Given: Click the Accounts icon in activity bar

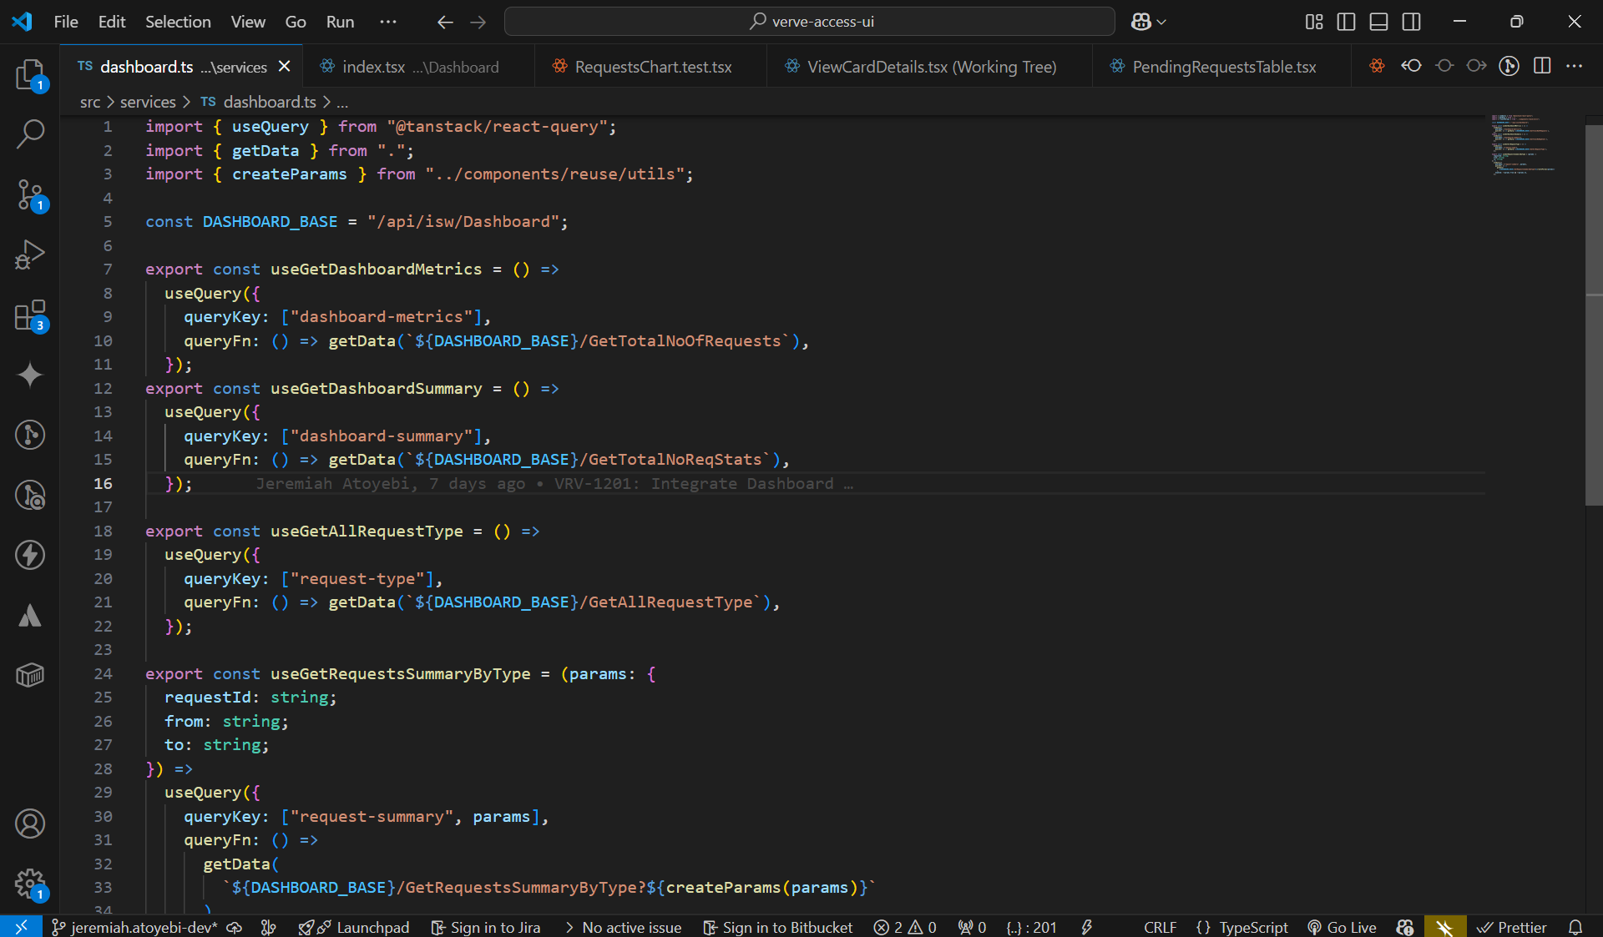Looking at the screenshot, I should [x=30, y=824].
